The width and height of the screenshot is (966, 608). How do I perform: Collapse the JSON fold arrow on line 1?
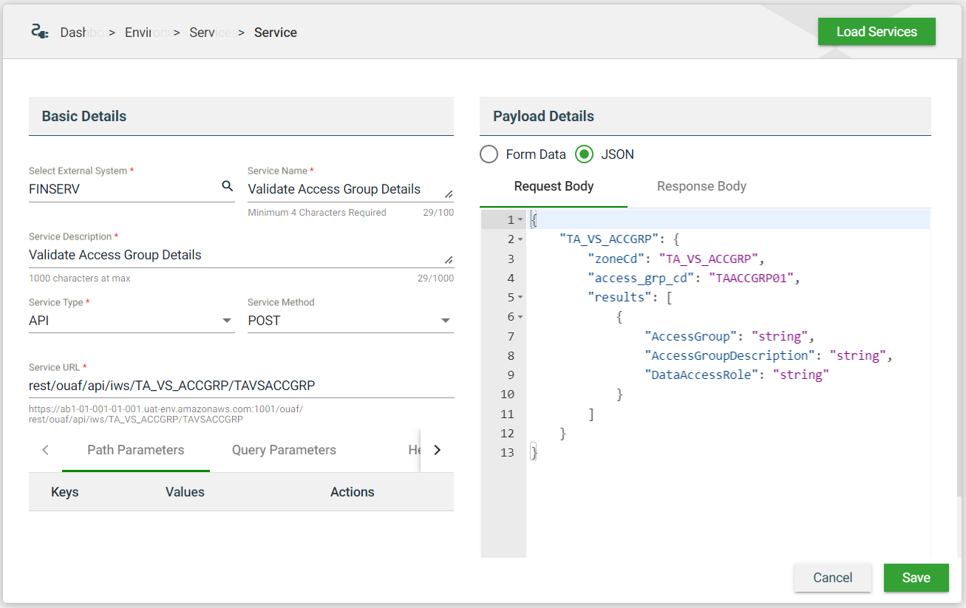pyautogui.click(x=520, y=220)
